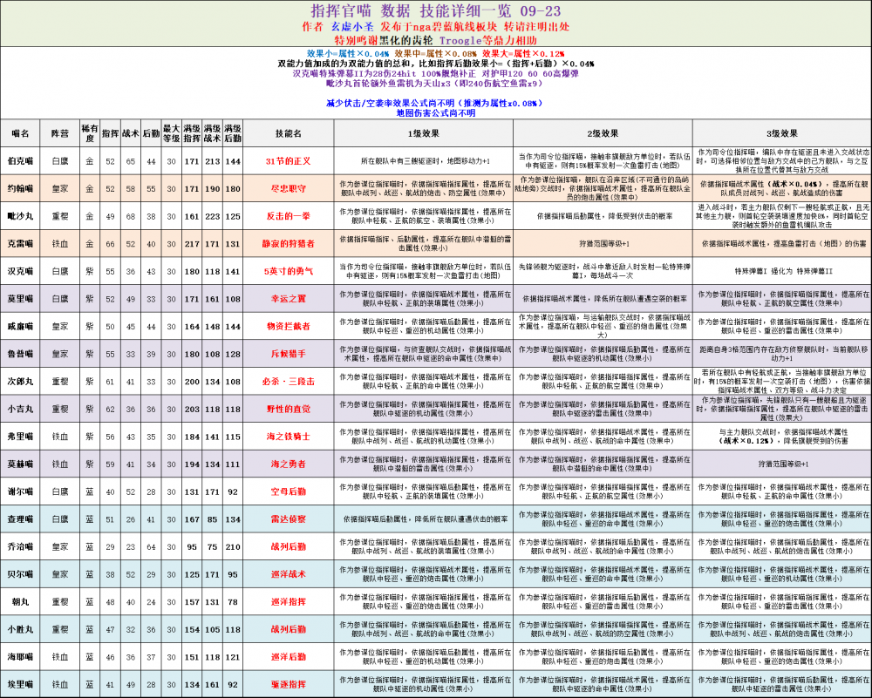Screen dimensions: 872x698
Task: Select the name cell '伯克喵'
Action: pos(20,161)
